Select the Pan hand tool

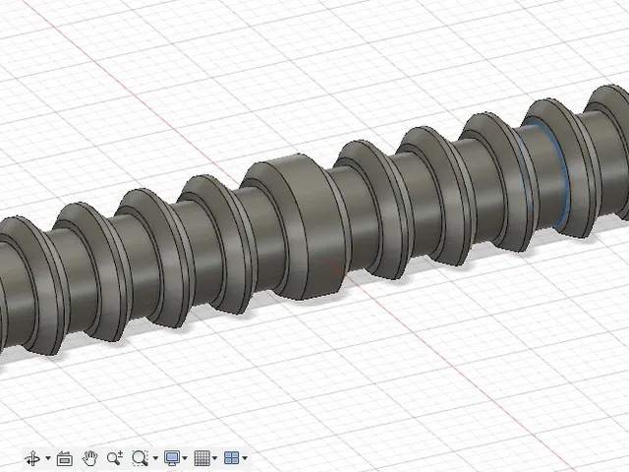point(89,458)
